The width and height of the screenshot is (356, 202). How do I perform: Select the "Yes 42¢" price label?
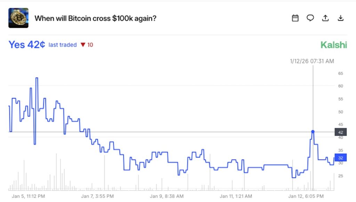tap(27, 45)
